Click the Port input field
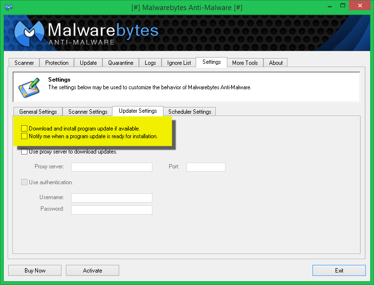Viewport: 374px width, 285px height. (206, 167)
